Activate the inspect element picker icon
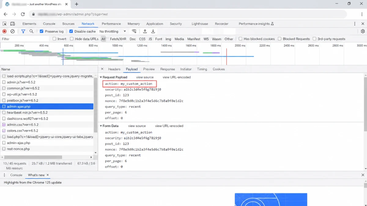367x206 pixels. (x=5, y=24)
